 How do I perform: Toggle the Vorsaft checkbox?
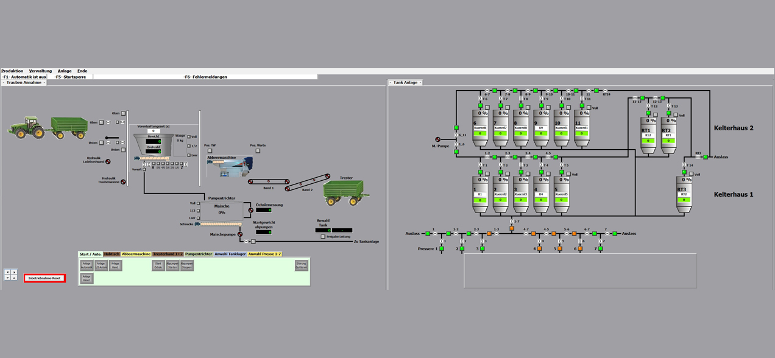(x=144, y=169)
